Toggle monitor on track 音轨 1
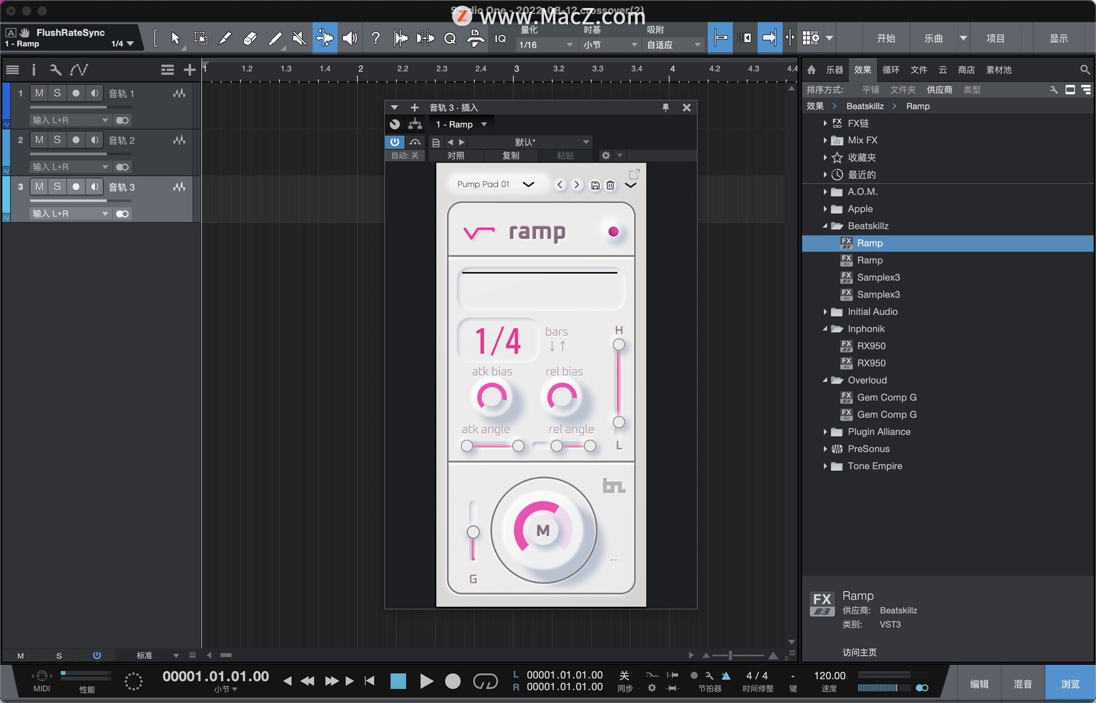 [94, 93]
